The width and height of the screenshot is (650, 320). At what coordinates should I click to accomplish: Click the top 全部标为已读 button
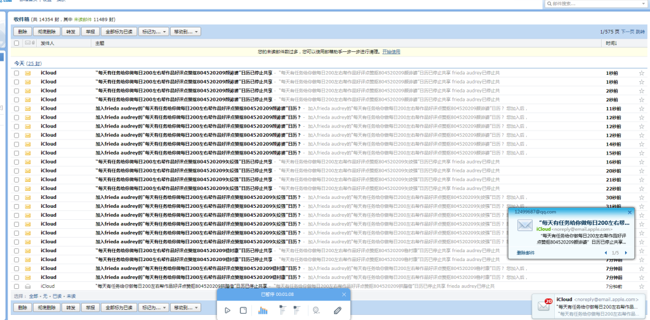coord(119,31)
